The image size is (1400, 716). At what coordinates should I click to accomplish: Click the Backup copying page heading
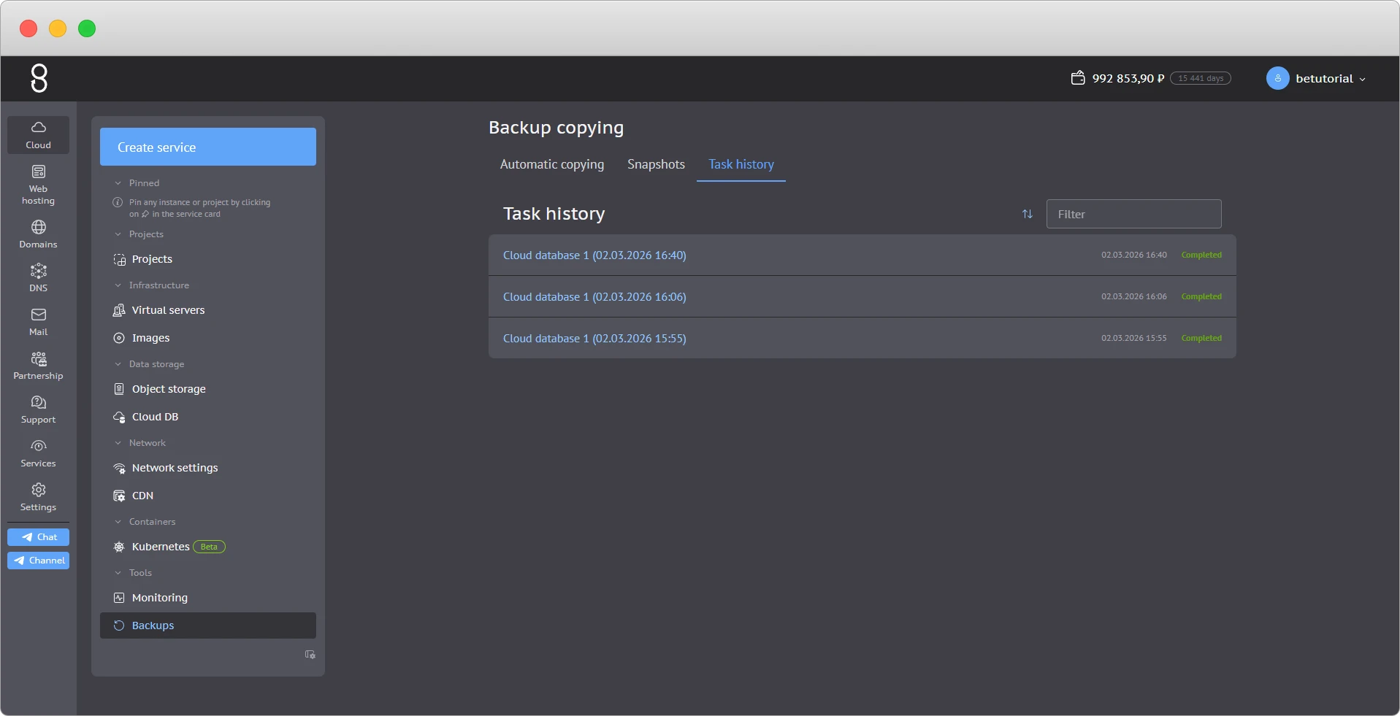pos(556,128)
